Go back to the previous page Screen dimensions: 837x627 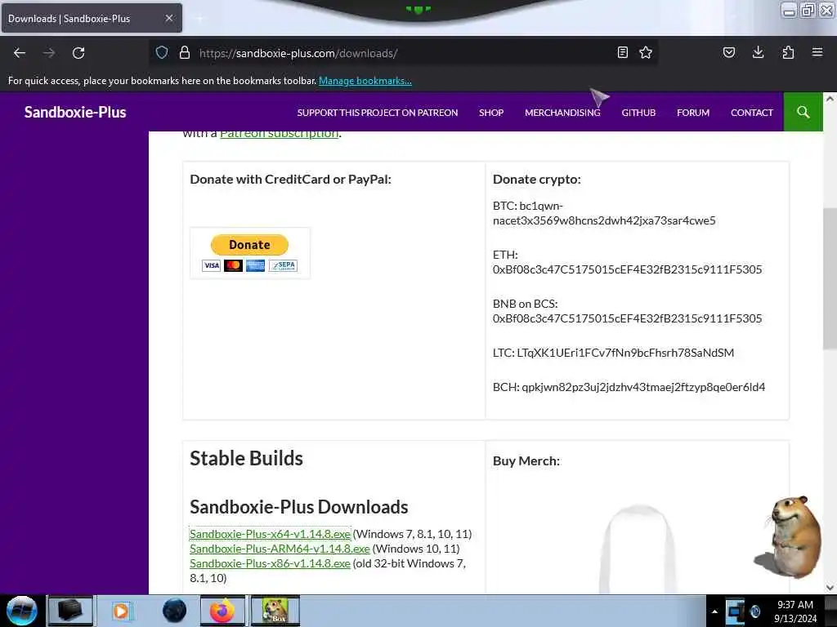[20, 53]
